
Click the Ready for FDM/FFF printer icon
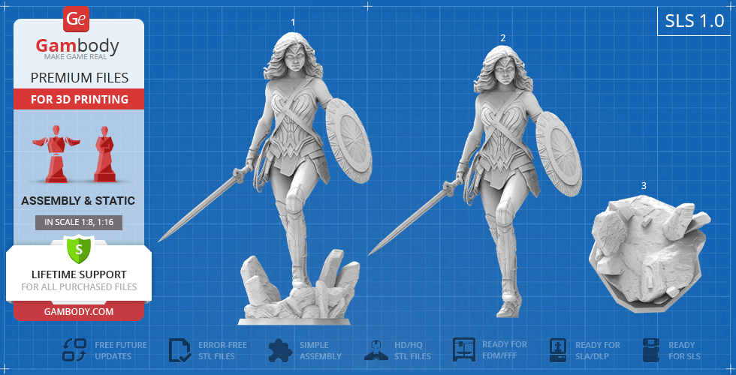click(x=464, y=350)
